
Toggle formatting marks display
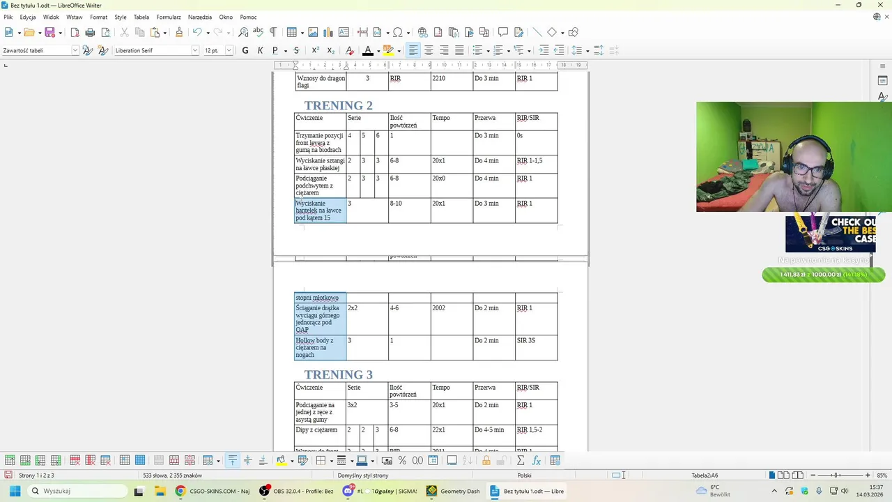[x=273, y=32]
